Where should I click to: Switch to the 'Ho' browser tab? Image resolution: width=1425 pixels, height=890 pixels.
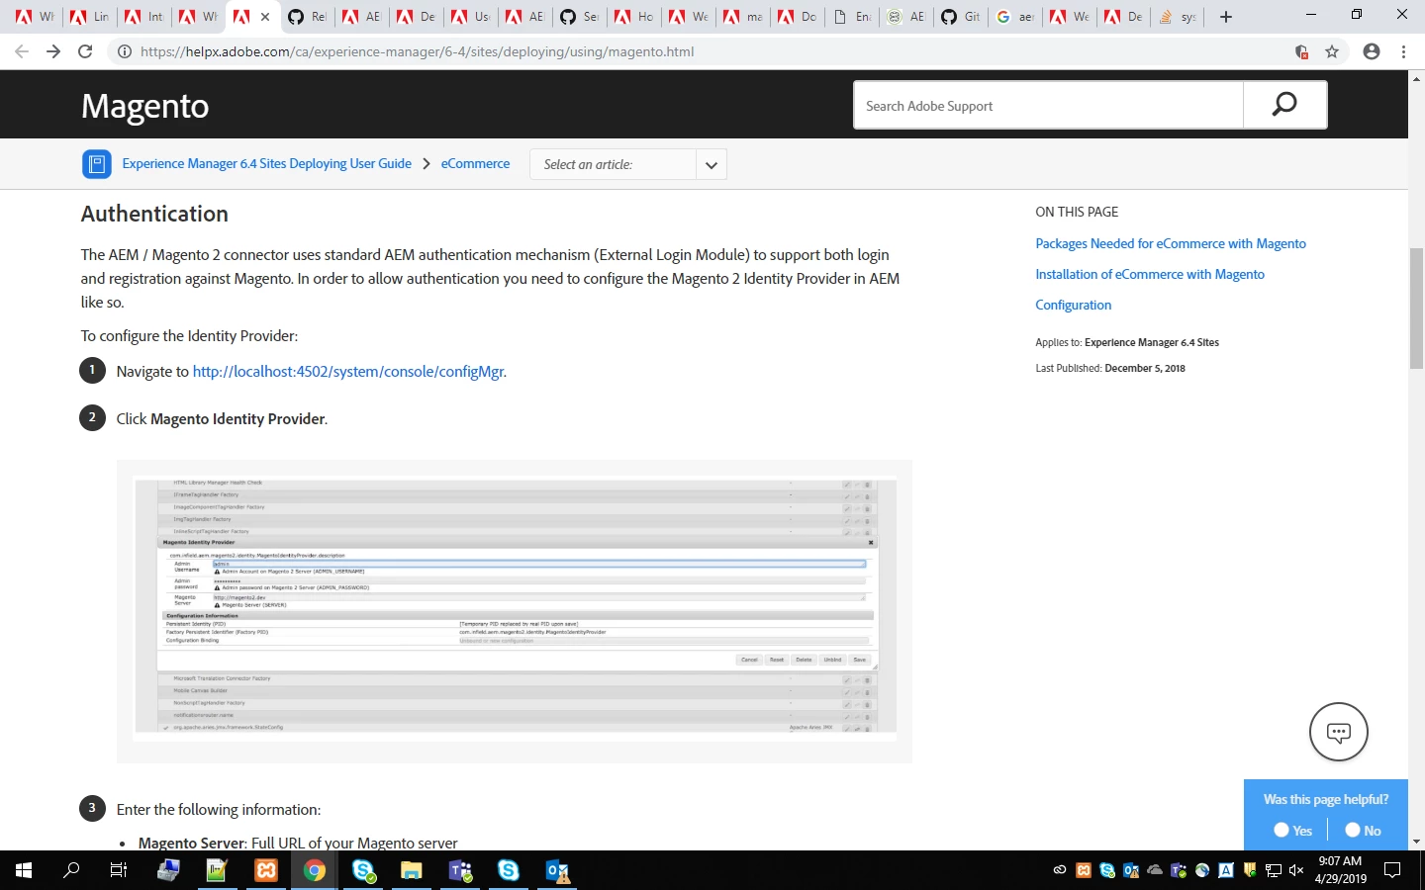[x=634, y=17]
